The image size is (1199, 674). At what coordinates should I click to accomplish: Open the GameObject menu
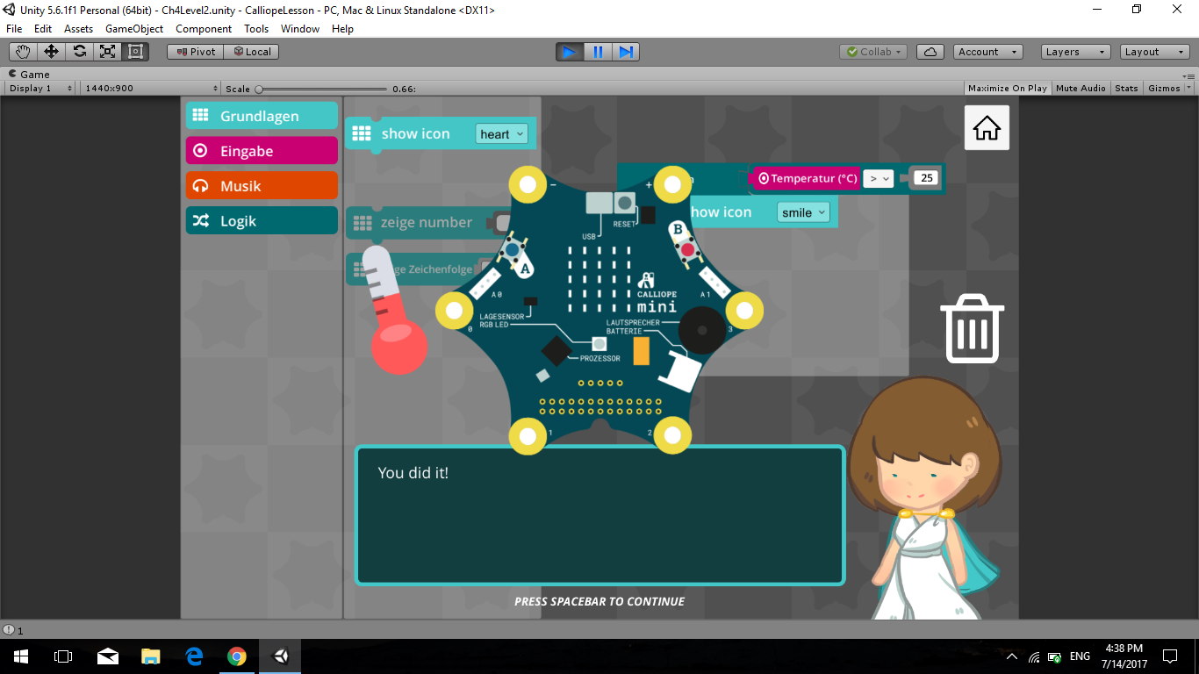pyautogui.click(x=134, y=29)
